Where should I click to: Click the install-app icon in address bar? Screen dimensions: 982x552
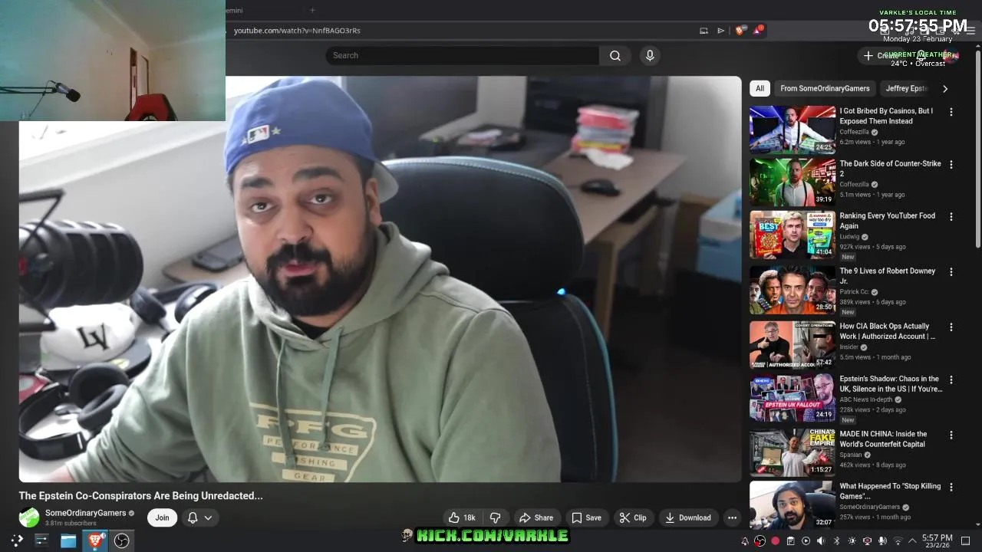704,31
